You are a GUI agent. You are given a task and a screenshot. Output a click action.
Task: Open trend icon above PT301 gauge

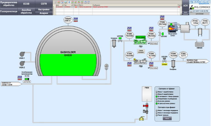[x=151, y=29]
